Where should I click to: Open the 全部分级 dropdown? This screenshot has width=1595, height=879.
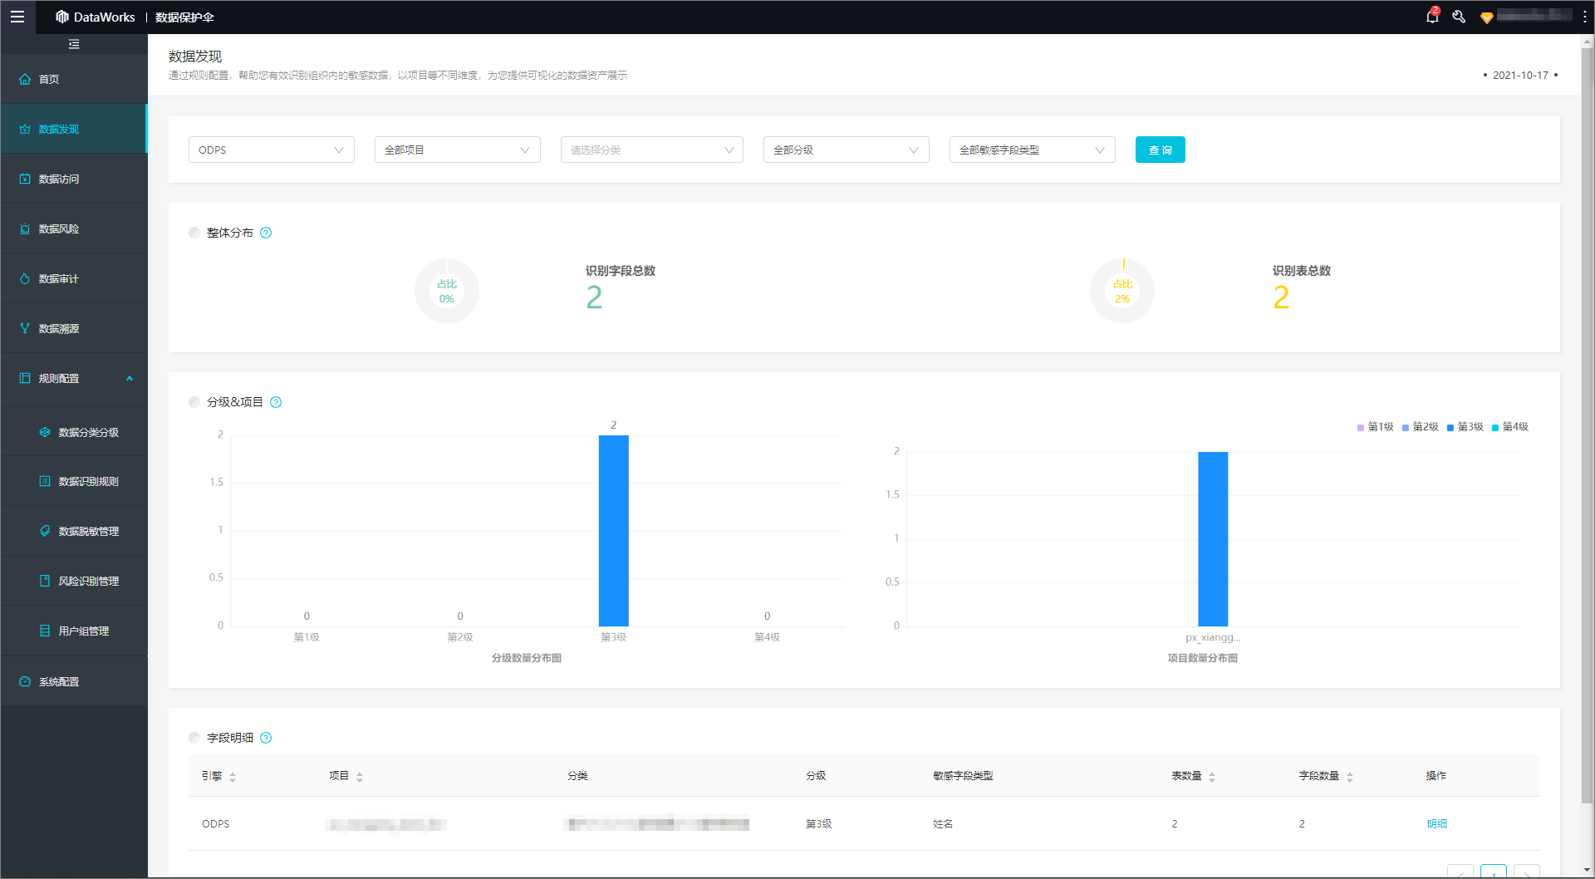coord(847,150)
